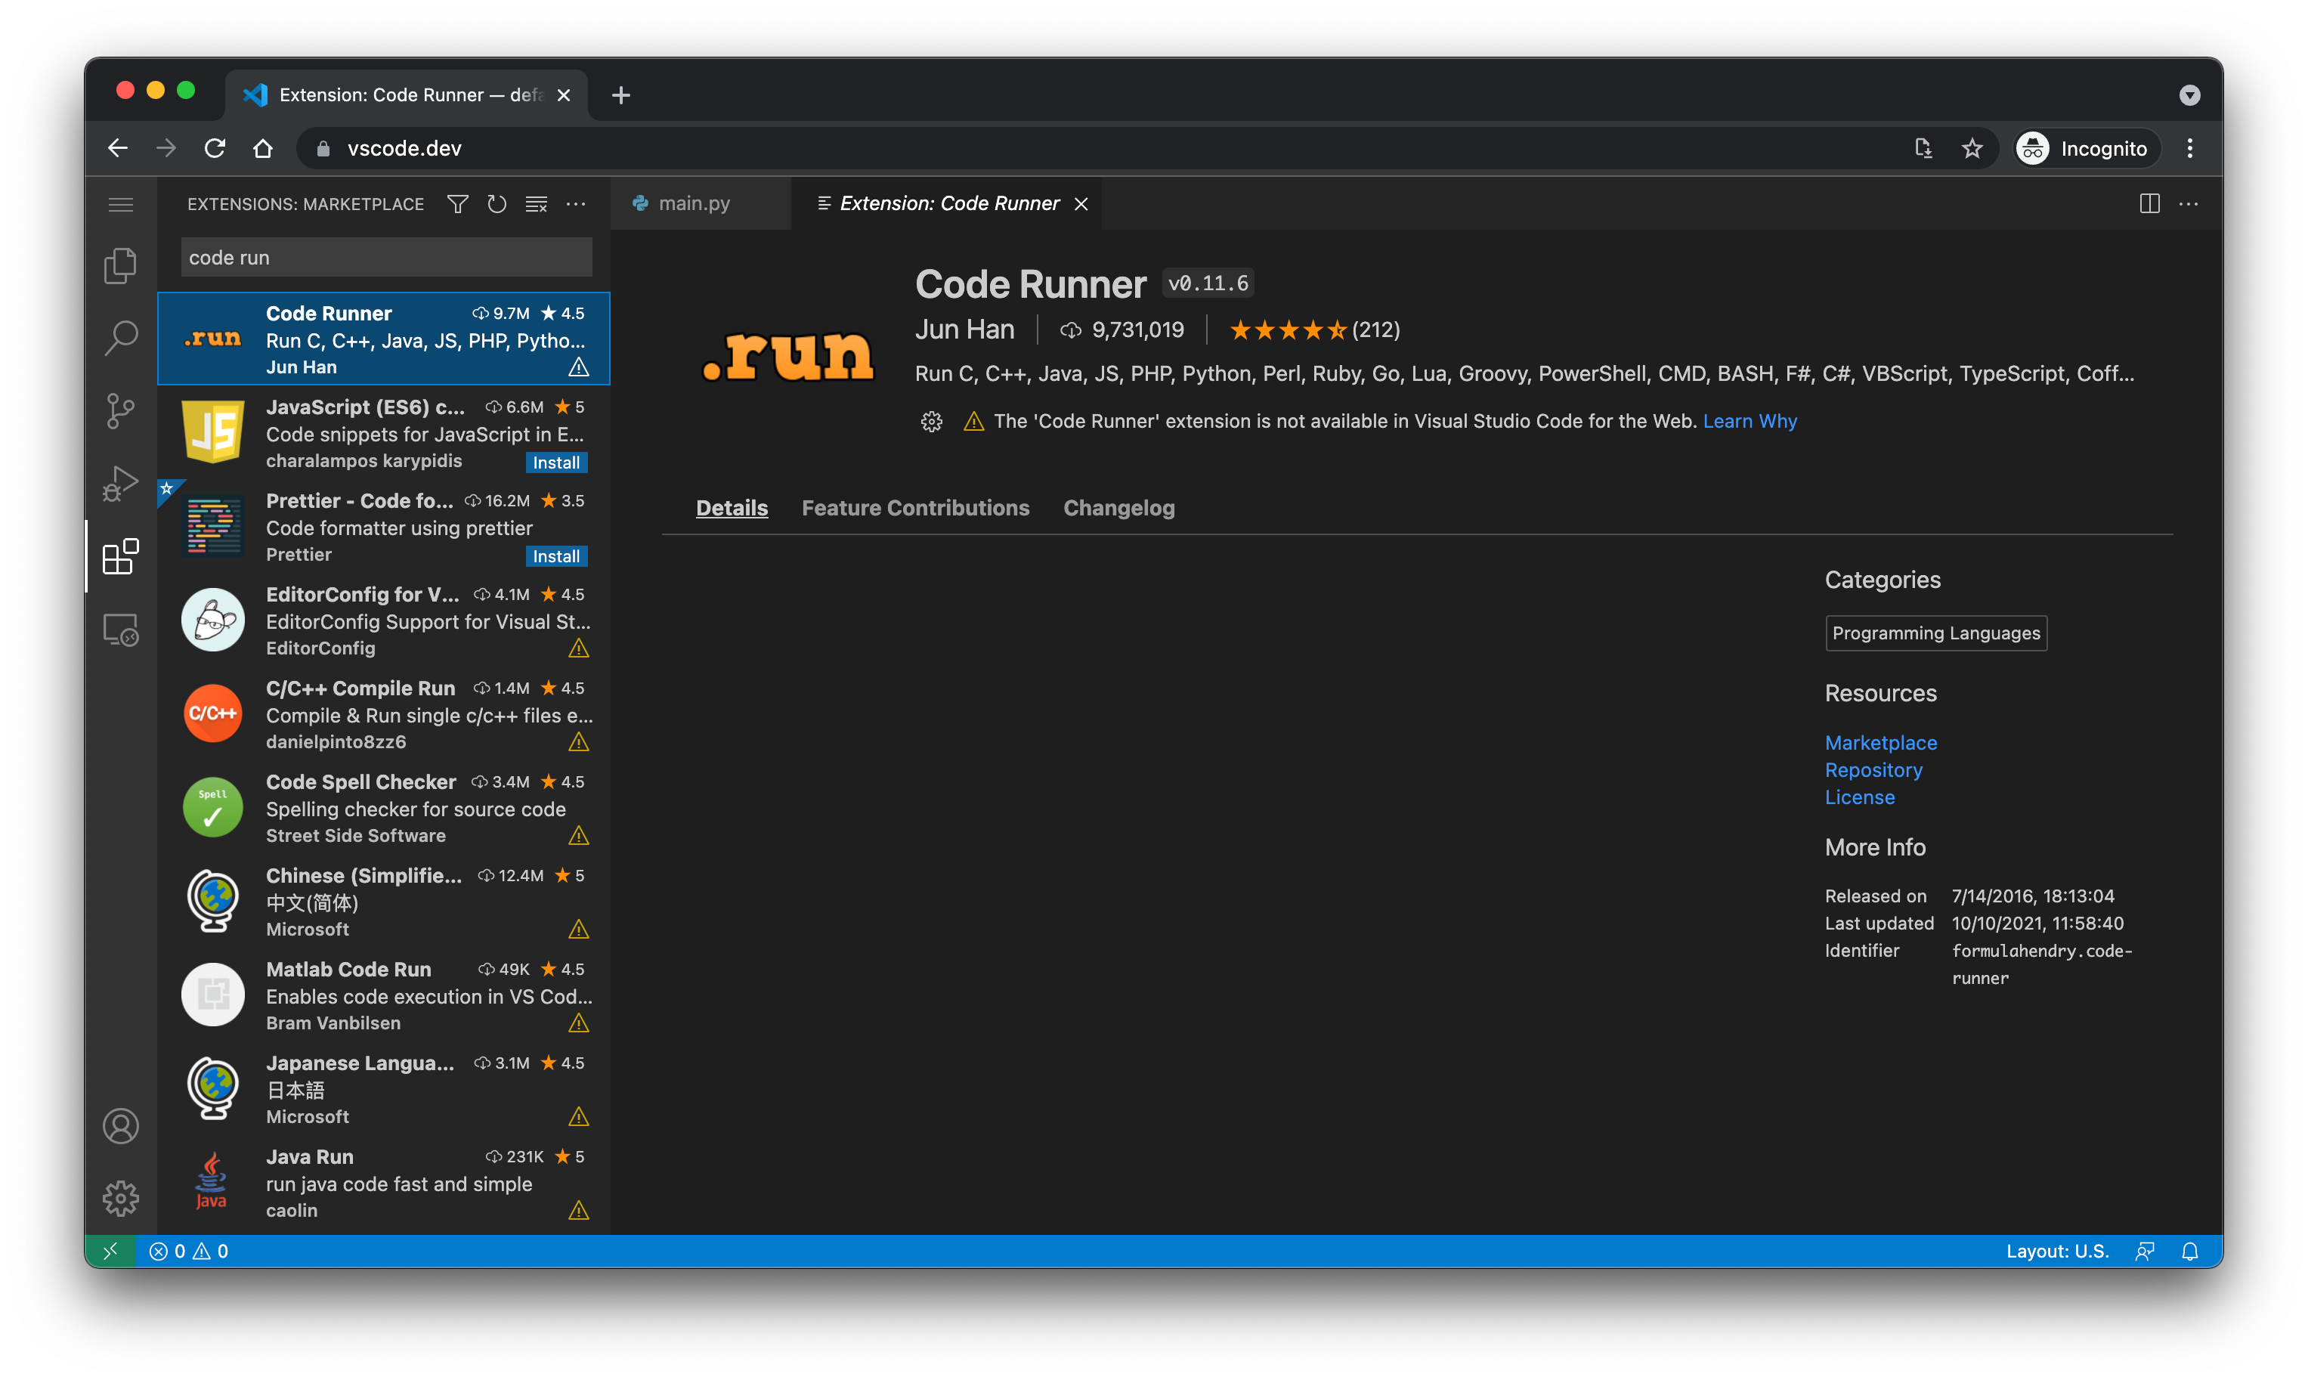Install the Prettier code formatter extension
This screenshot has height=1380, width=2308.
[556, 556]
